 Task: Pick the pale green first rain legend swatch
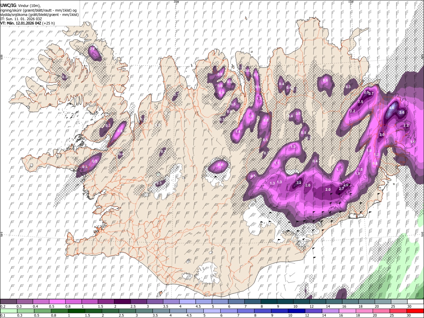point(8,311)
